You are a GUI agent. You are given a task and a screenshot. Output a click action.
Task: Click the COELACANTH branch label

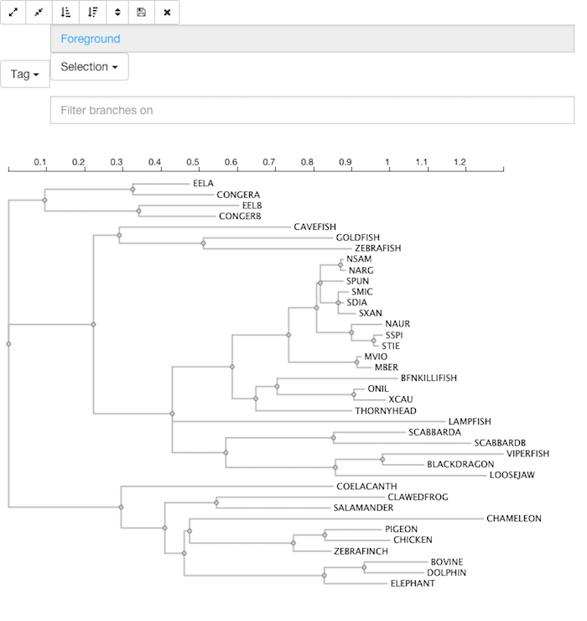click(x=366, y=487)
